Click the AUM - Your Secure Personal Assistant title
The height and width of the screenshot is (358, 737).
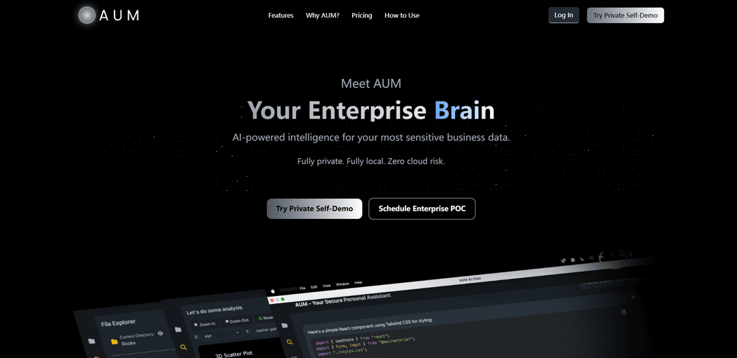(x=343, y=301)
